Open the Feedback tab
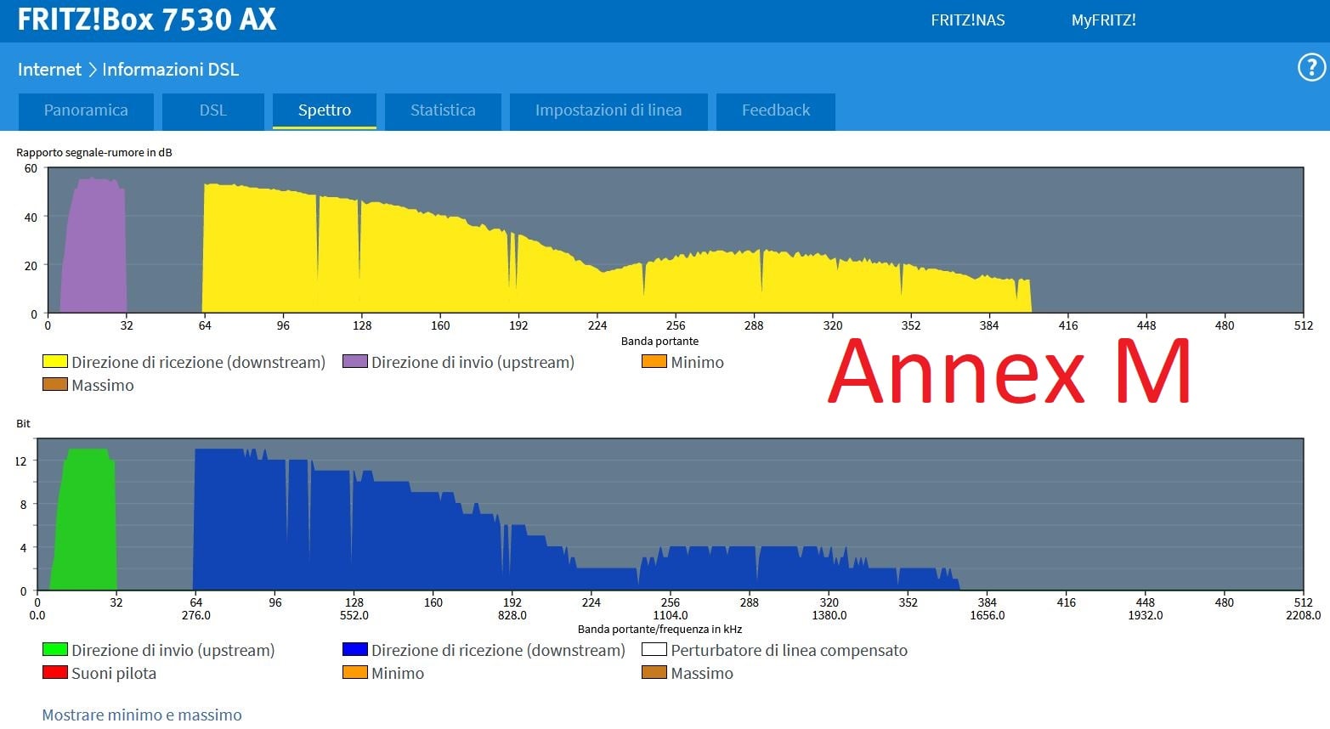The width and height of the screenshot is (1330, 729). [775, 110]
